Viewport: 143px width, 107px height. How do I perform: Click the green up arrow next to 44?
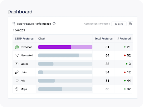tap(125, 81)
